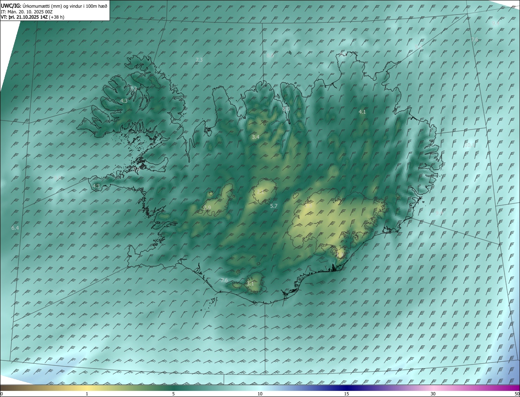Viewport: 520px width, 397px height.
Task: Select the 5.7 value label
Action: coord(274,206)
